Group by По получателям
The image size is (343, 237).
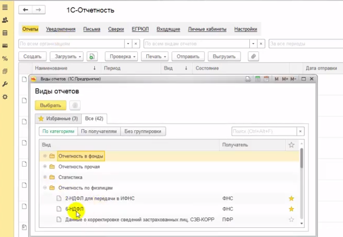(99, 131)
